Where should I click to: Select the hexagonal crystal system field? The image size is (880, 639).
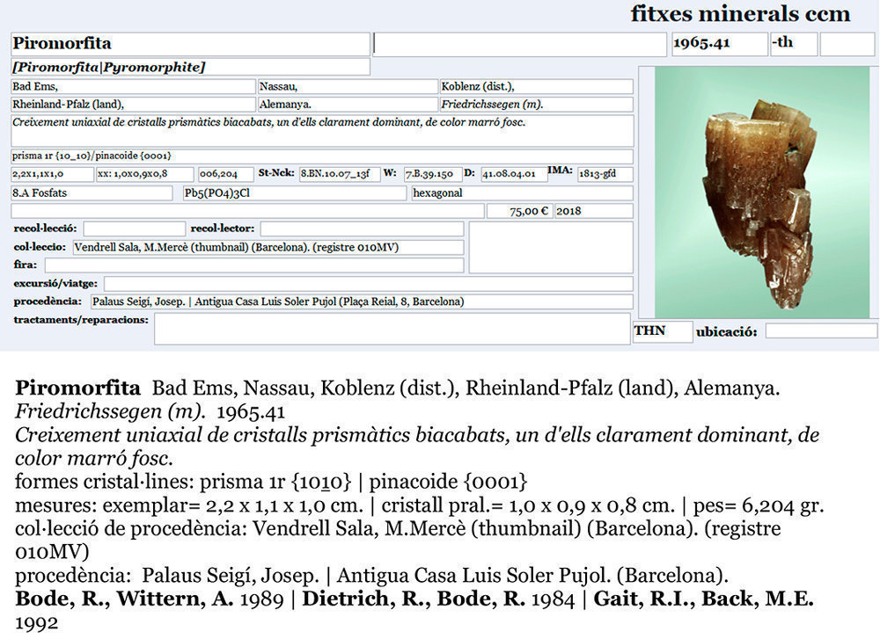(x=522, y=193)
